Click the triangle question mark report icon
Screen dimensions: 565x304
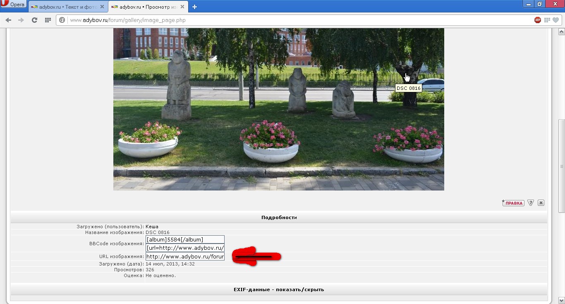pos(531,203)
